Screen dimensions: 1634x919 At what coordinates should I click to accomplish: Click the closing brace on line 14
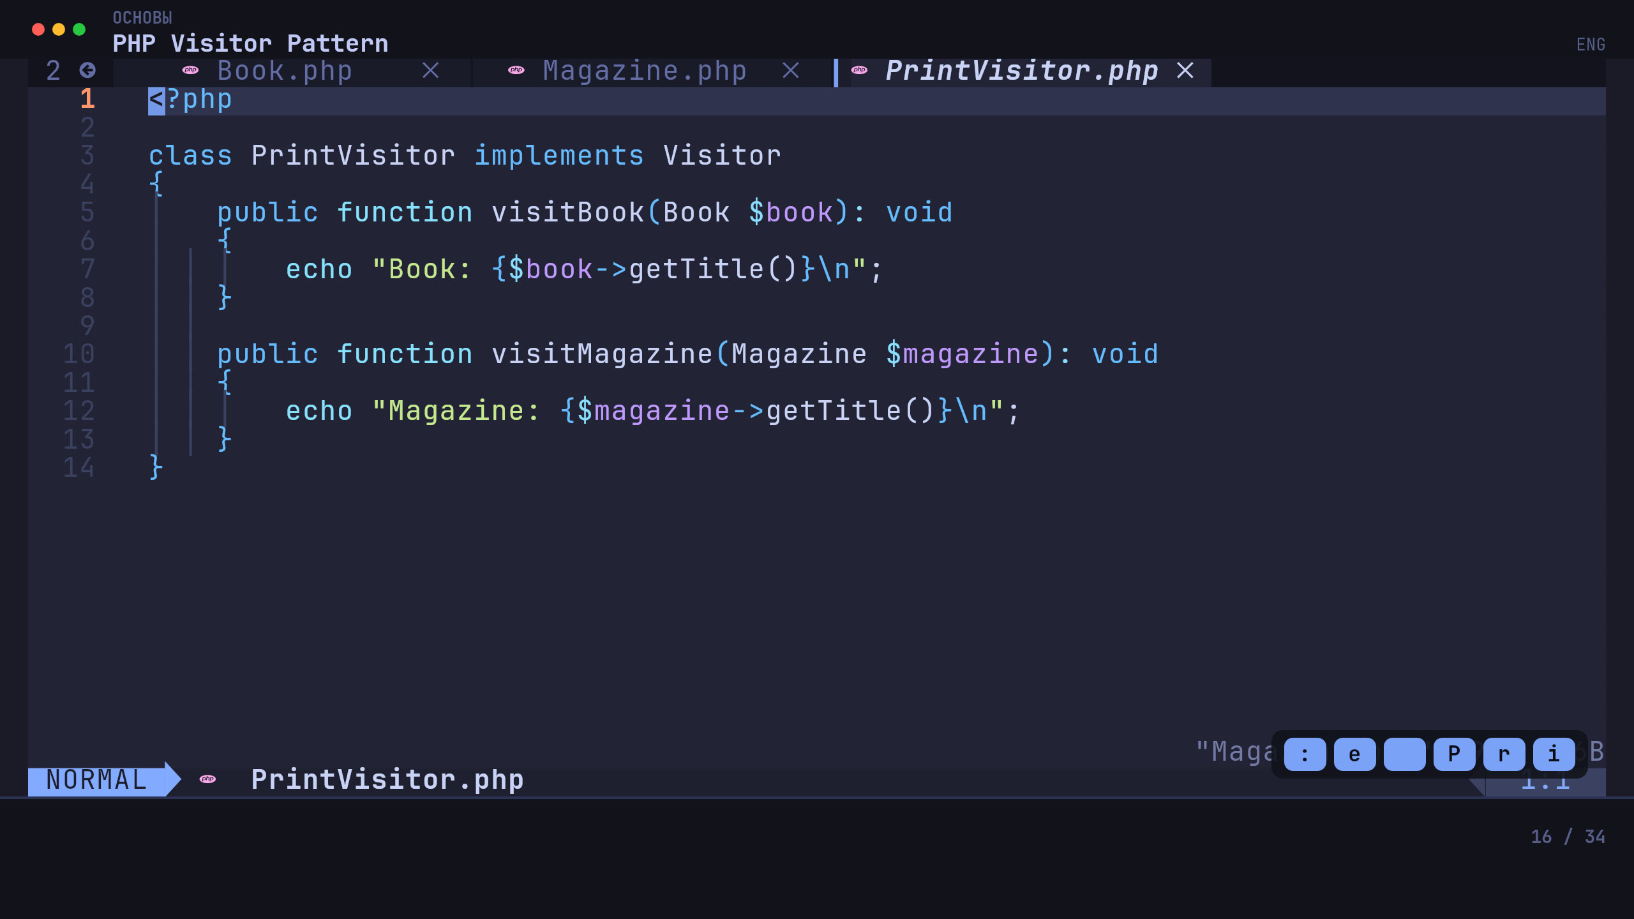[x=156, y=468]
